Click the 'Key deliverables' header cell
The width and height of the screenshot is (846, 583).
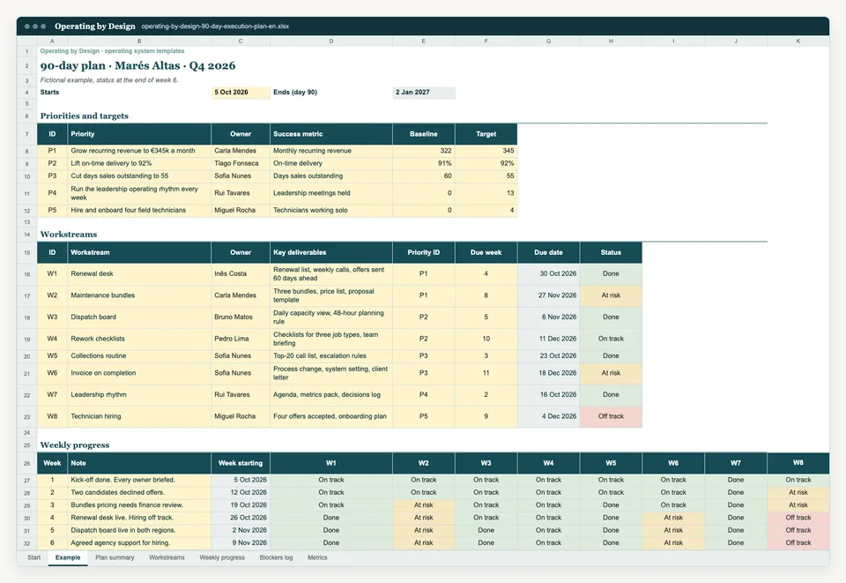click(331, 252)
